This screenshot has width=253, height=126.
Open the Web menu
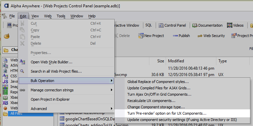point(48,16)
